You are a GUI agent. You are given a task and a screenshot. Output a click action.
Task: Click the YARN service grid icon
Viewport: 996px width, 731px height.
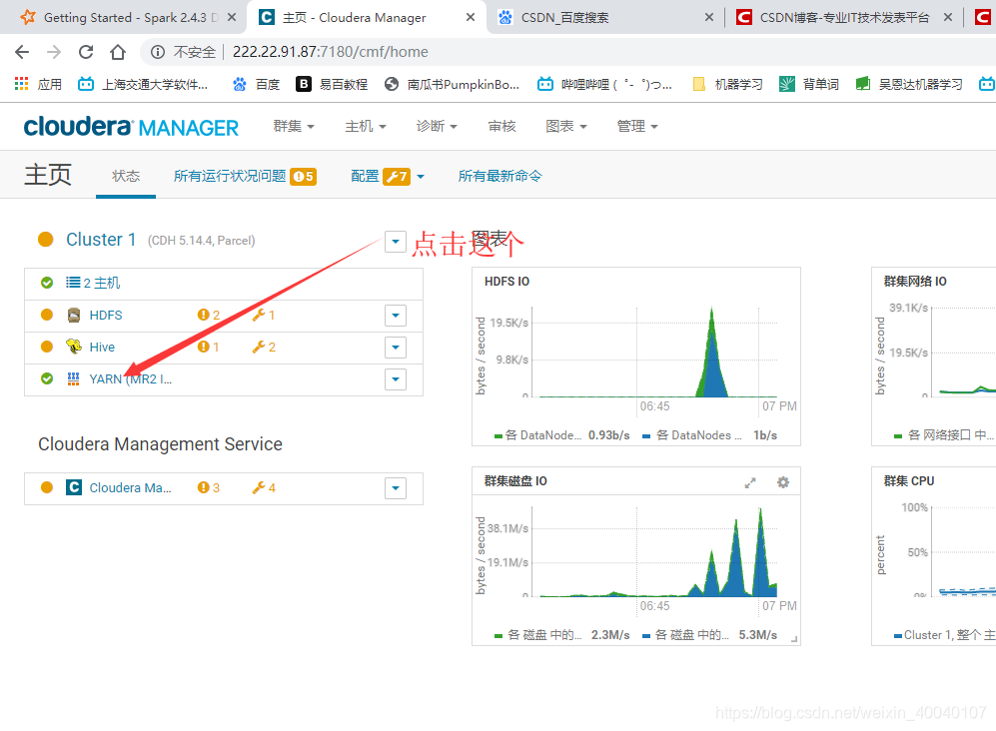pos(74,379)
